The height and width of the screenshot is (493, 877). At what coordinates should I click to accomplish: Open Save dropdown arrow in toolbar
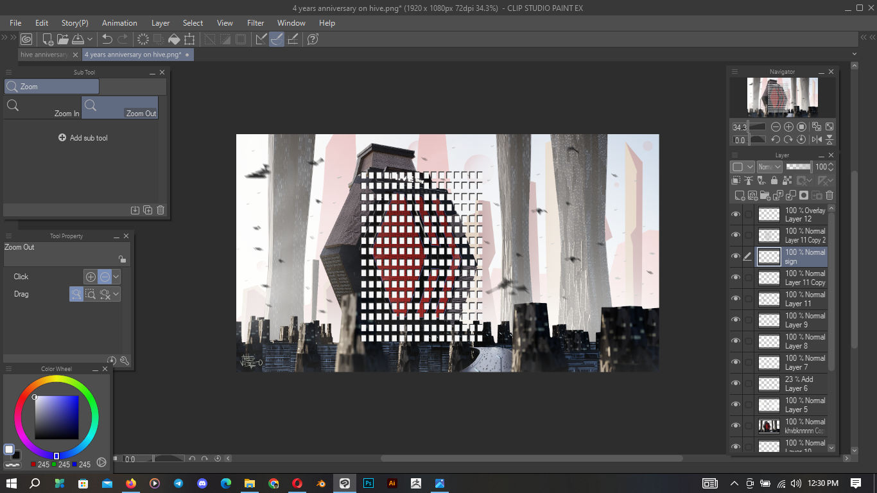pyautogui.click(x=90, y=39)
